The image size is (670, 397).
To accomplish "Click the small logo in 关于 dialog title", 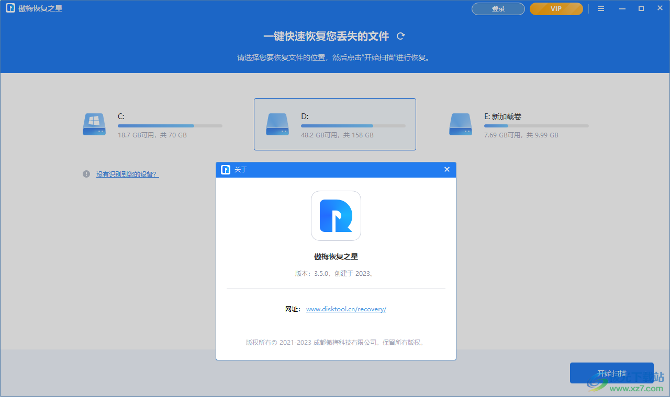I will [226, 170].
